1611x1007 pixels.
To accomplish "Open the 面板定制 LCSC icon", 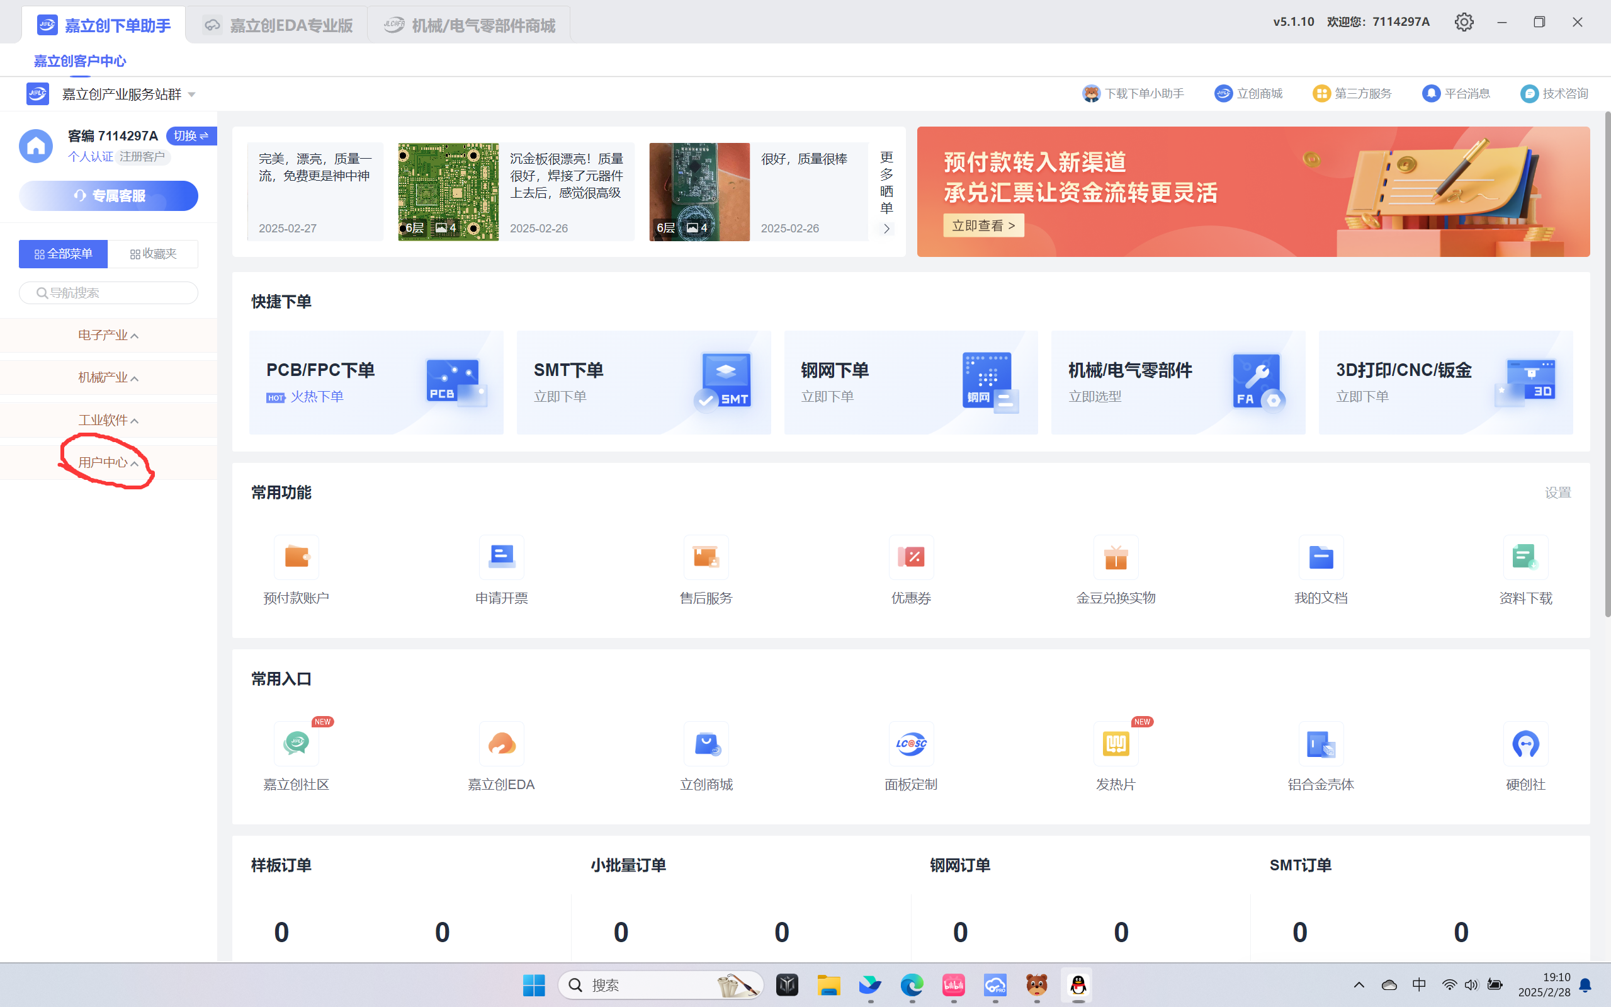I will (911, 743).
